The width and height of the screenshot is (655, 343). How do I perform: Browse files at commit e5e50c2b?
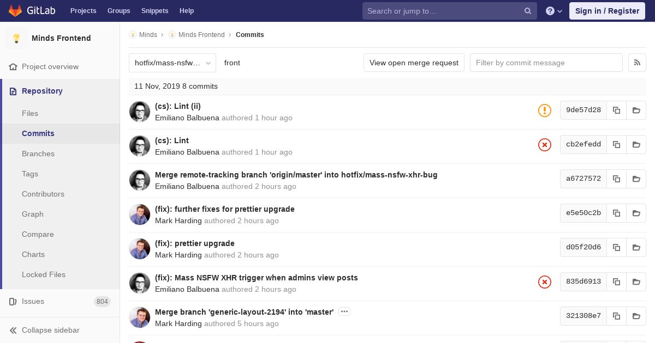(x=636, y=213)
